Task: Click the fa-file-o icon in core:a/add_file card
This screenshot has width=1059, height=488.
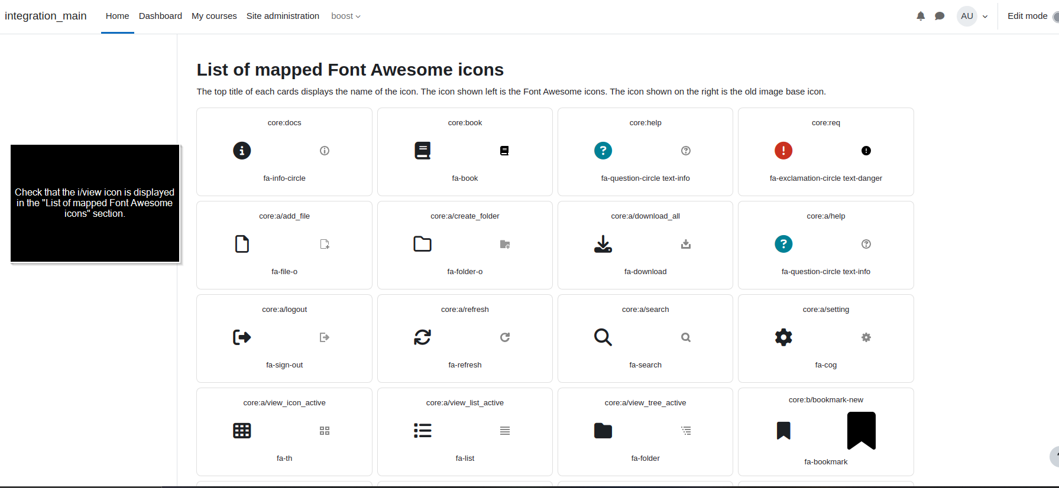Action: (242, 244)
